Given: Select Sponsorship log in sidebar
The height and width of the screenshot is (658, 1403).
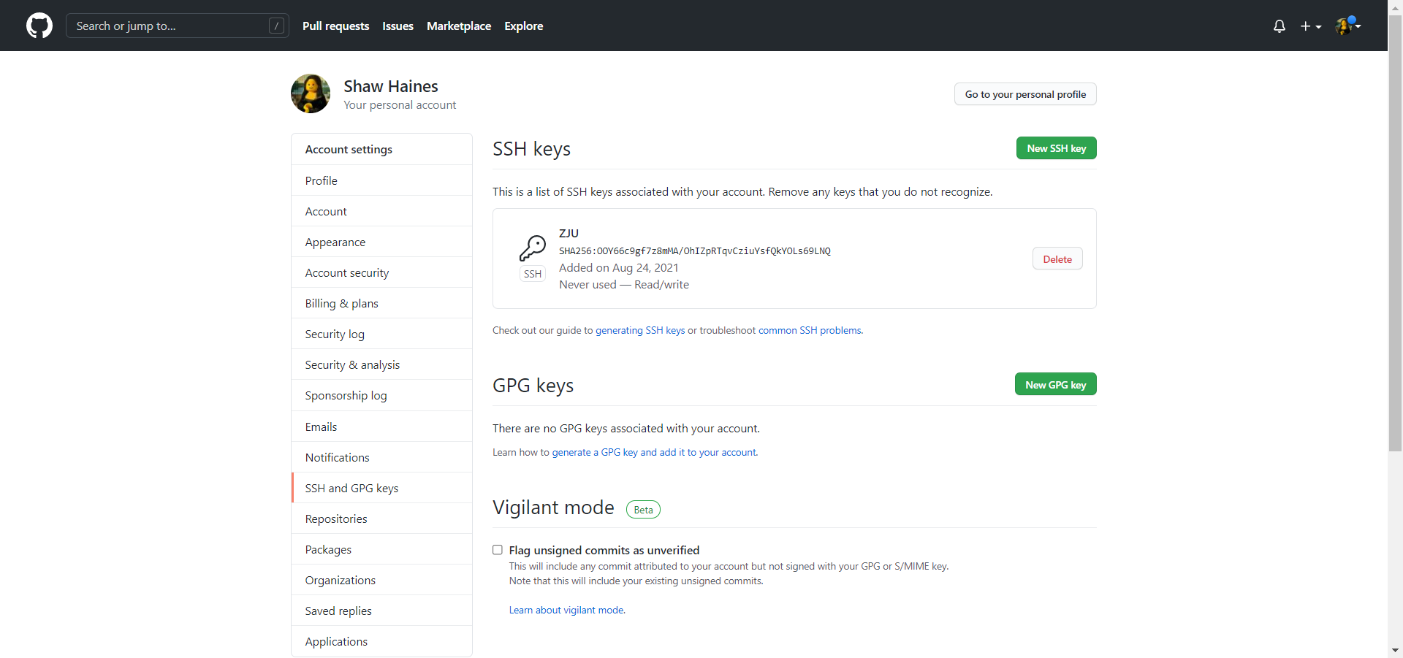Looking at the screenshot, I should tap(382, 395).
